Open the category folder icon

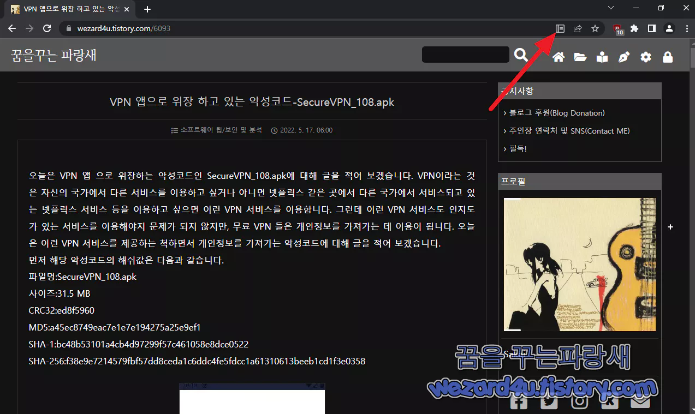tap(580, 57)
